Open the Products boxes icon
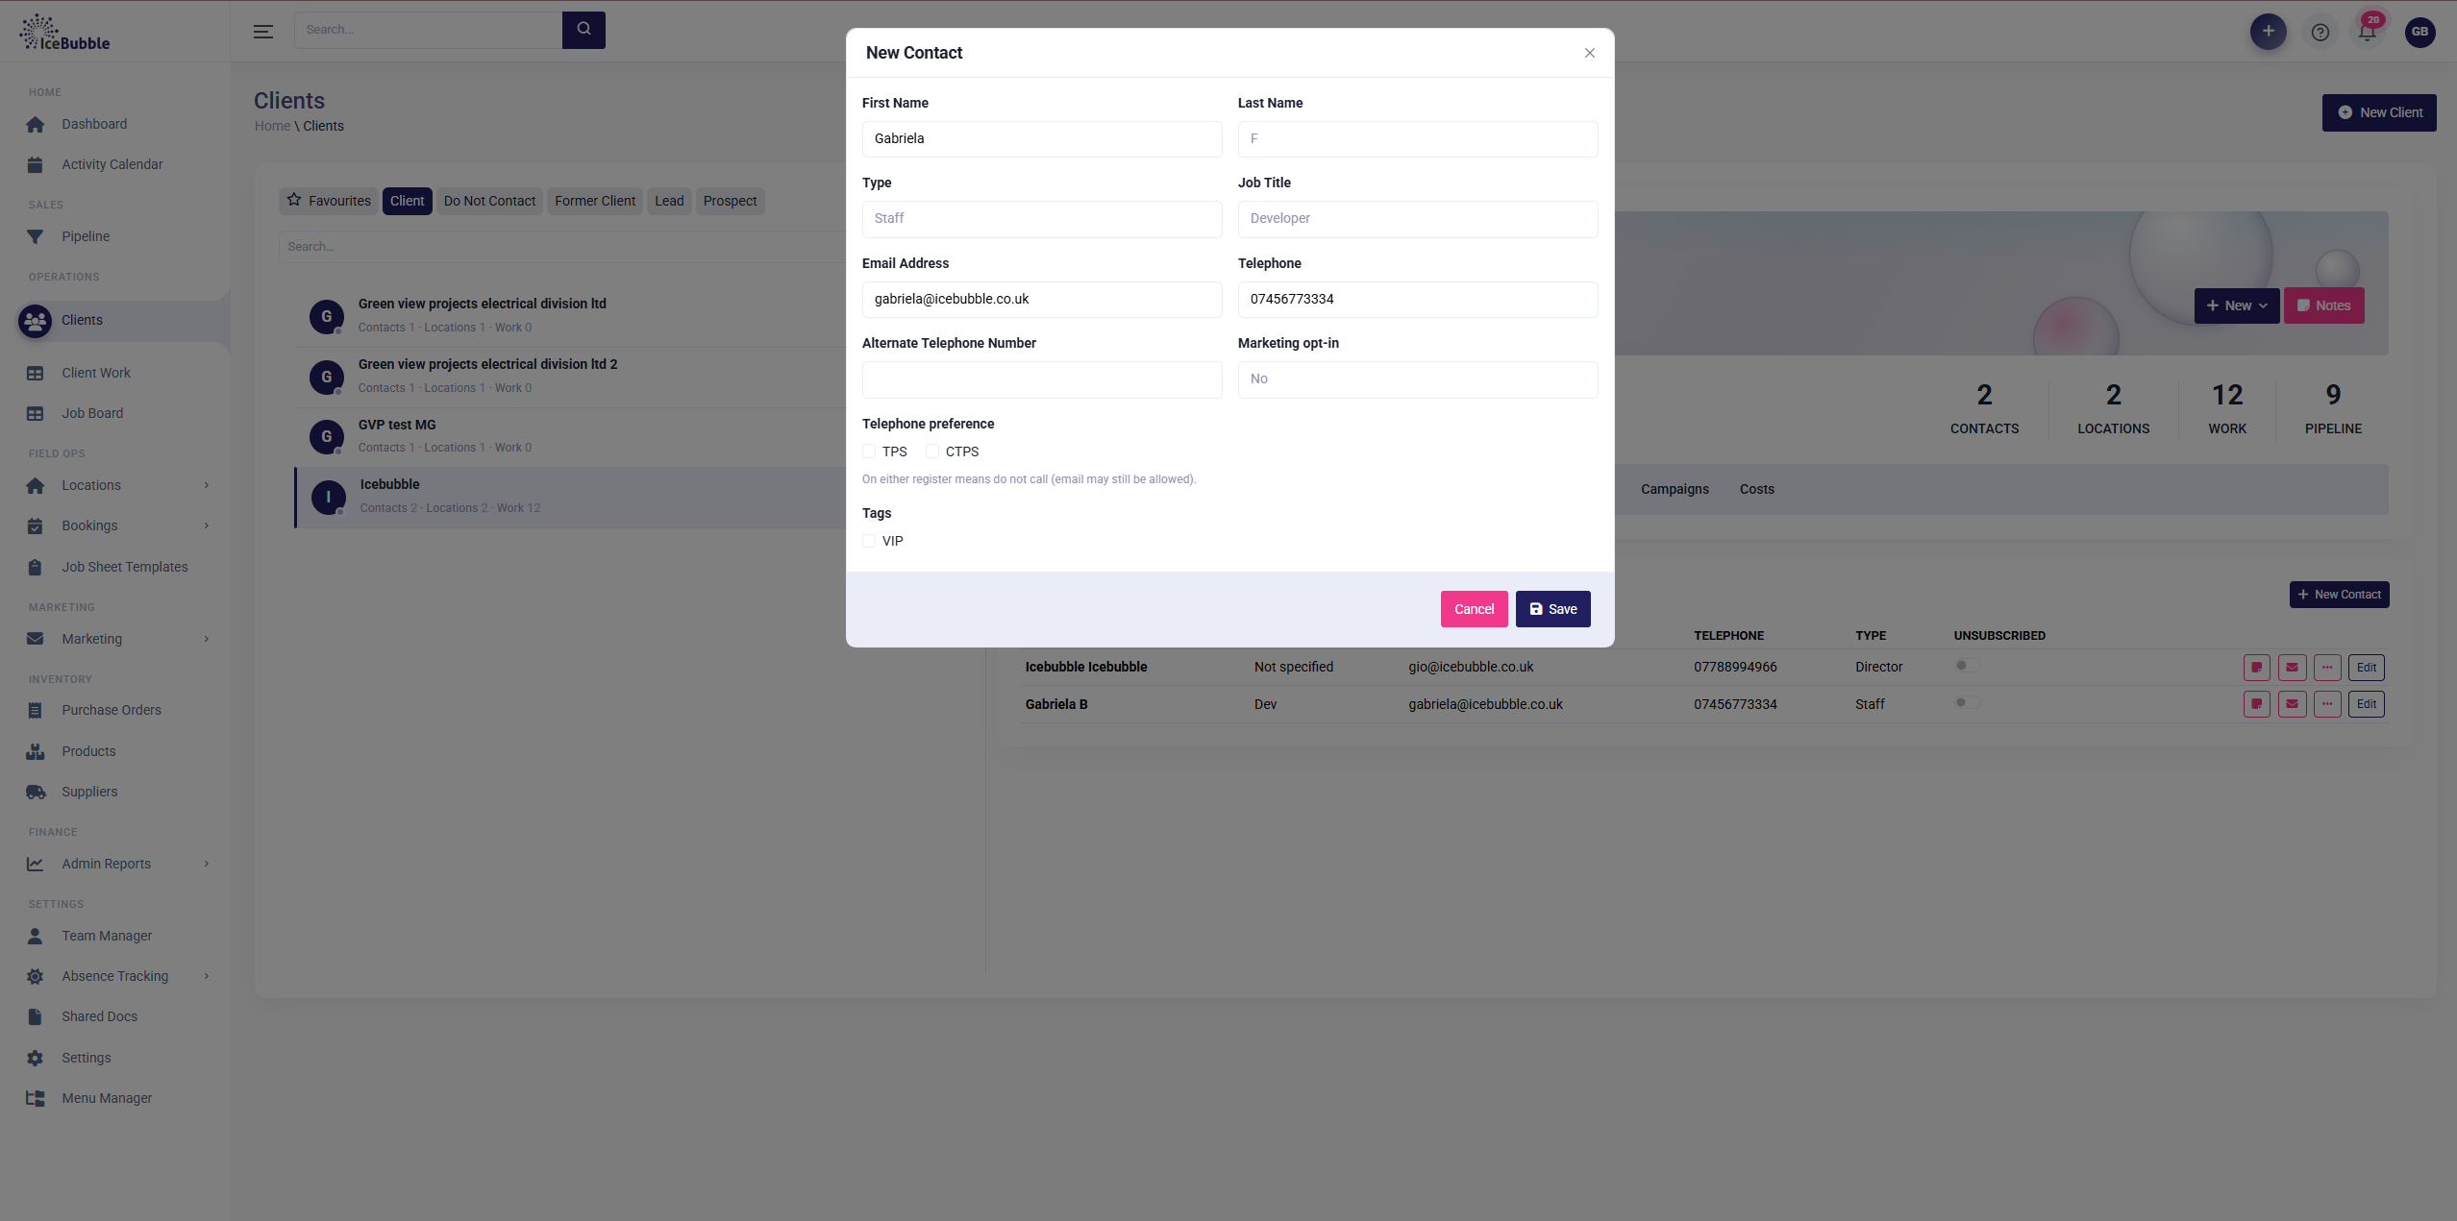 point(36,752)
